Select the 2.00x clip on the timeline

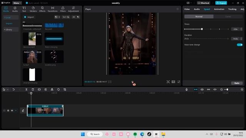(x=45, y=110)
